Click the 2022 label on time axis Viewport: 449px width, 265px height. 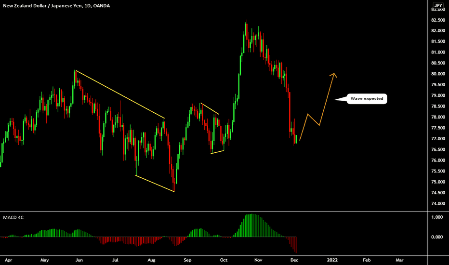(x=332, y=260)
